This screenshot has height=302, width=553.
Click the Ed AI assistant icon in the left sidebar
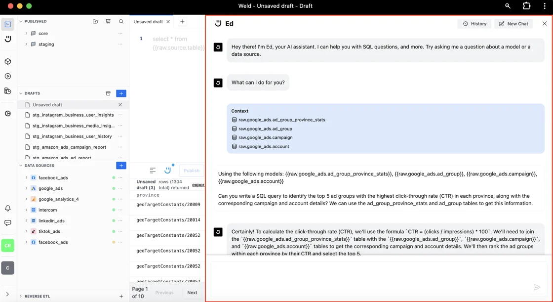tap(8, 39)
